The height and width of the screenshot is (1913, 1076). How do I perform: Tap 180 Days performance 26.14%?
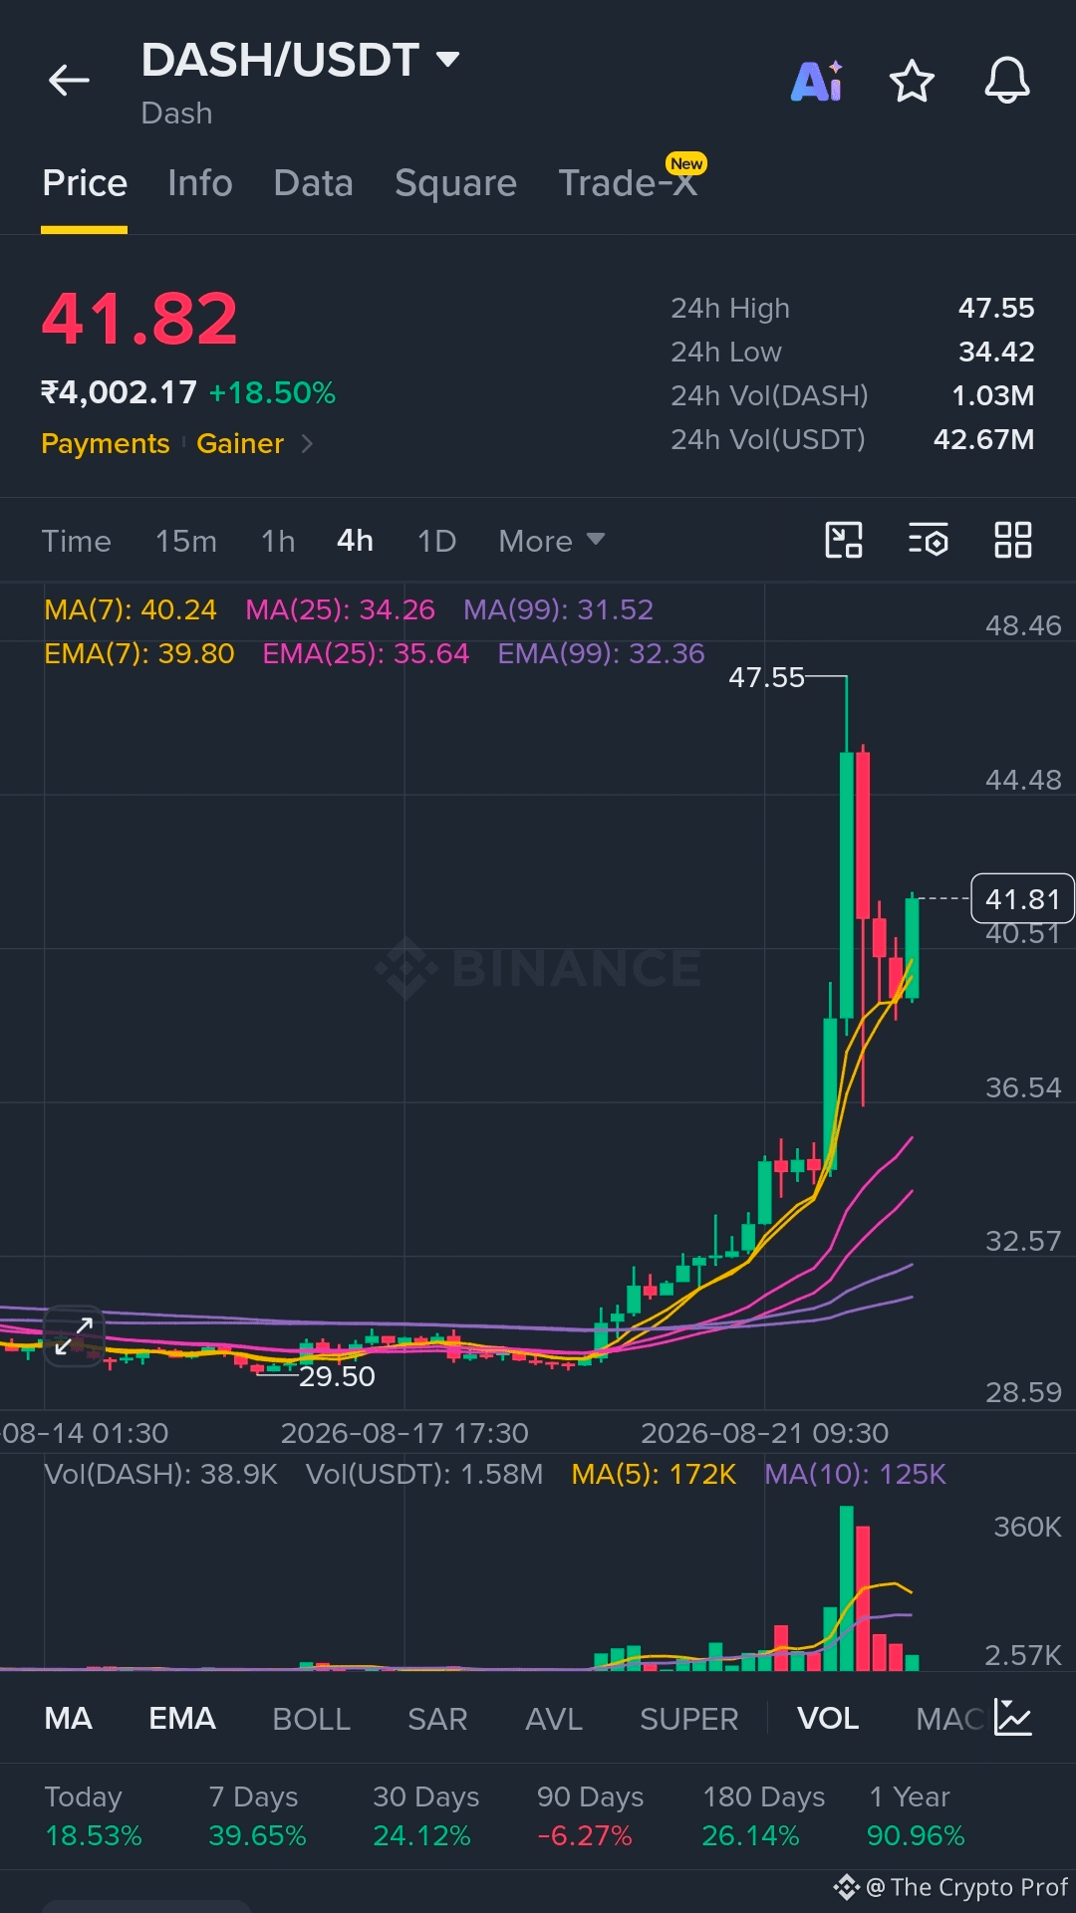pyautogui.click(x=763, y=1816)
